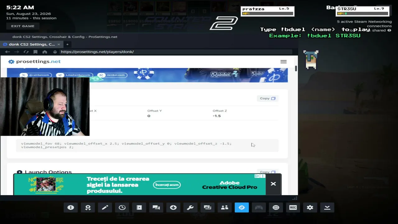Click the webcam feed of the streamer
398x224 pixels.
(x=45, y=106)
